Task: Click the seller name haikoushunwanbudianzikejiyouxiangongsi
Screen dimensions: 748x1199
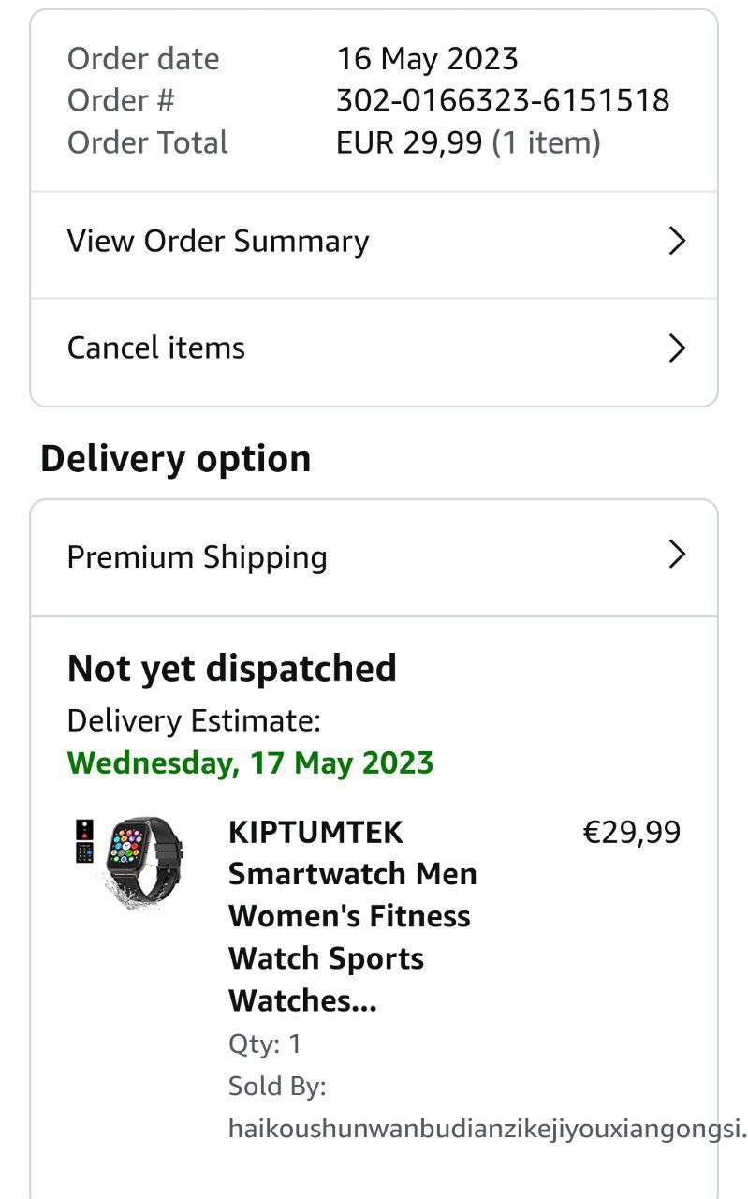Action: (487, 1129)
